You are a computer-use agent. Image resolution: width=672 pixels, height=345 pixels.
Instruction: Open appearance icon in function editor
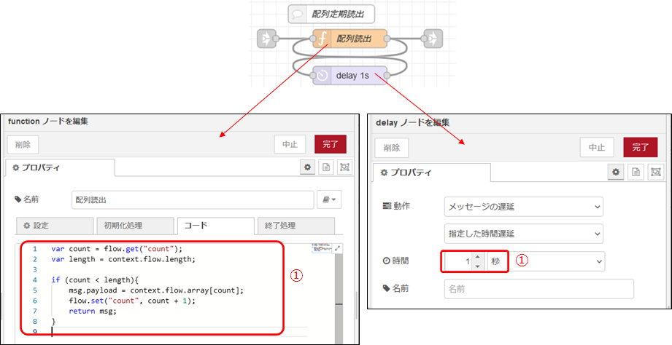[x=344, y=167]
